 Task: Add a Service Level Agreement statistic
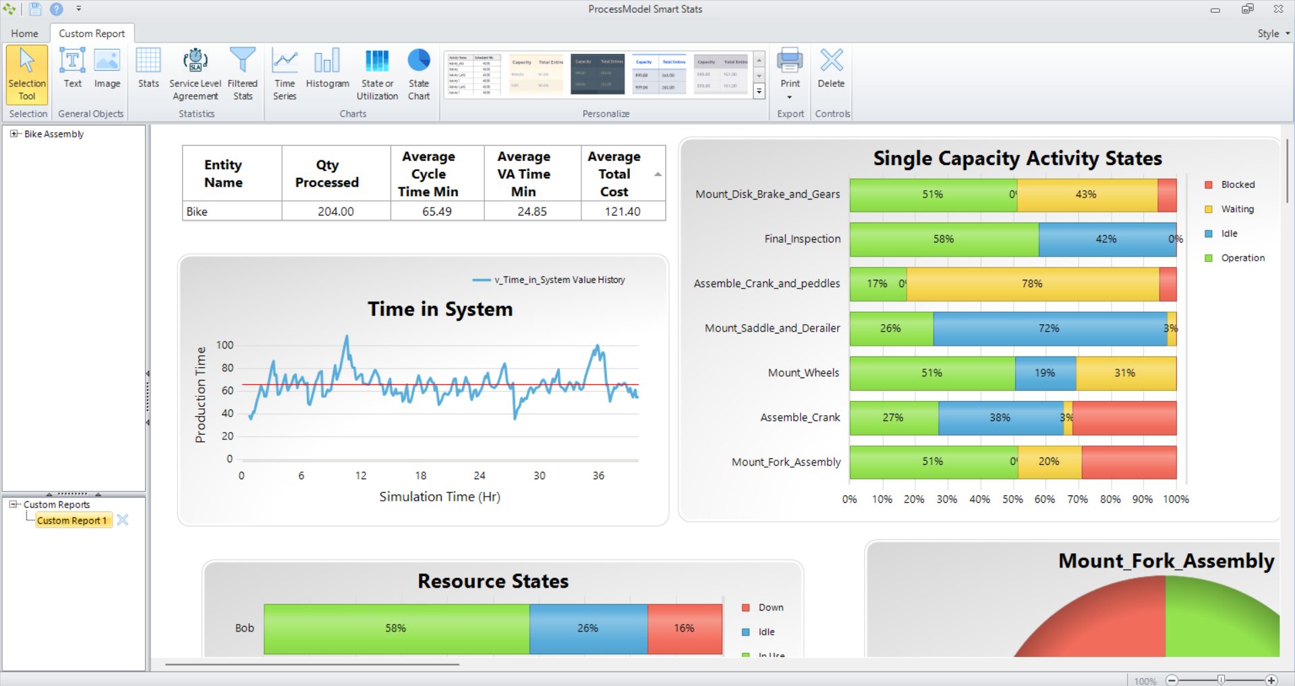pos(195,74)
